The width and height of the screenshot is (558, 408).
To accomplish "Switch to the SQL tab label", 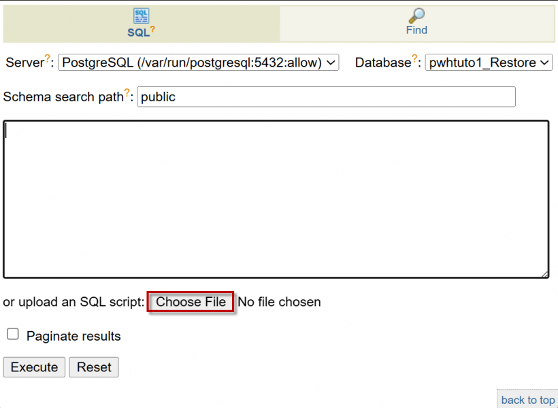I will (137, 31).
